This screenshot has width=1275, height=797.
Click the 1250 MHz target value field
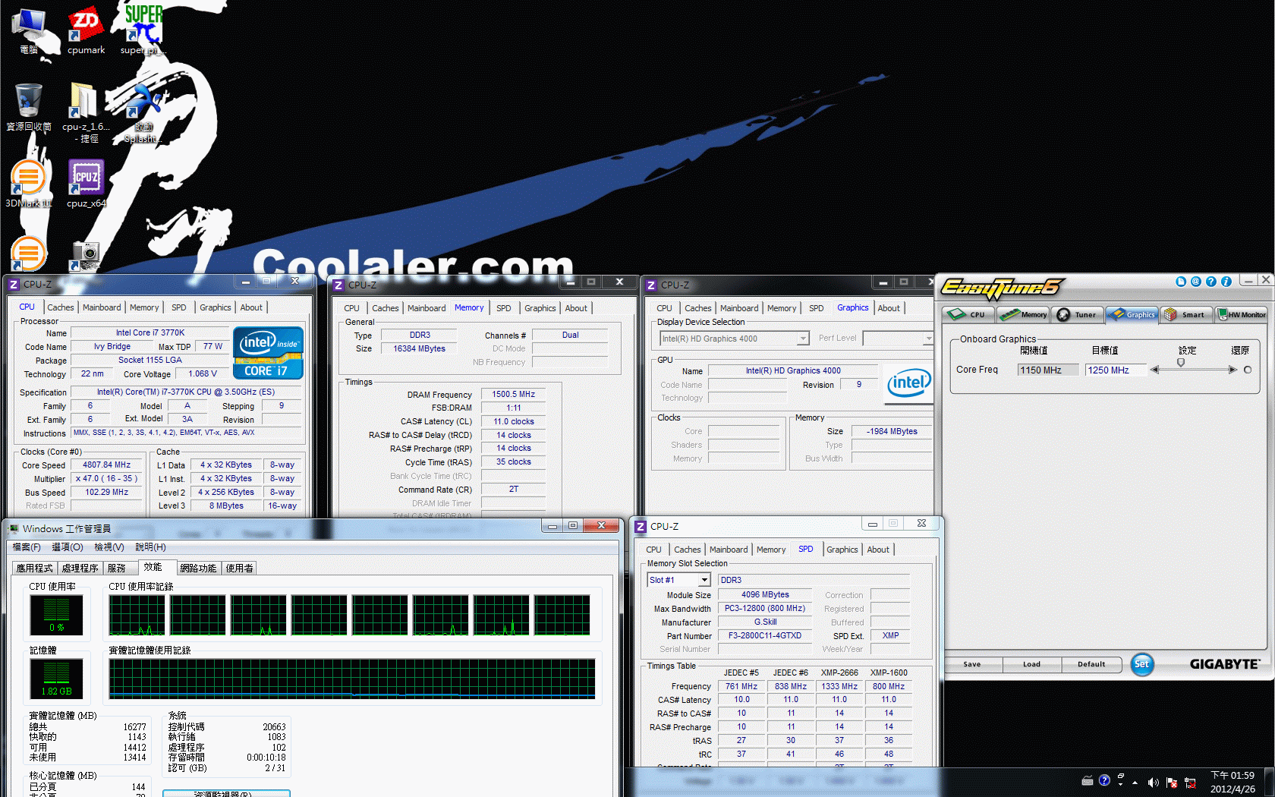(x=1114, y=370)
